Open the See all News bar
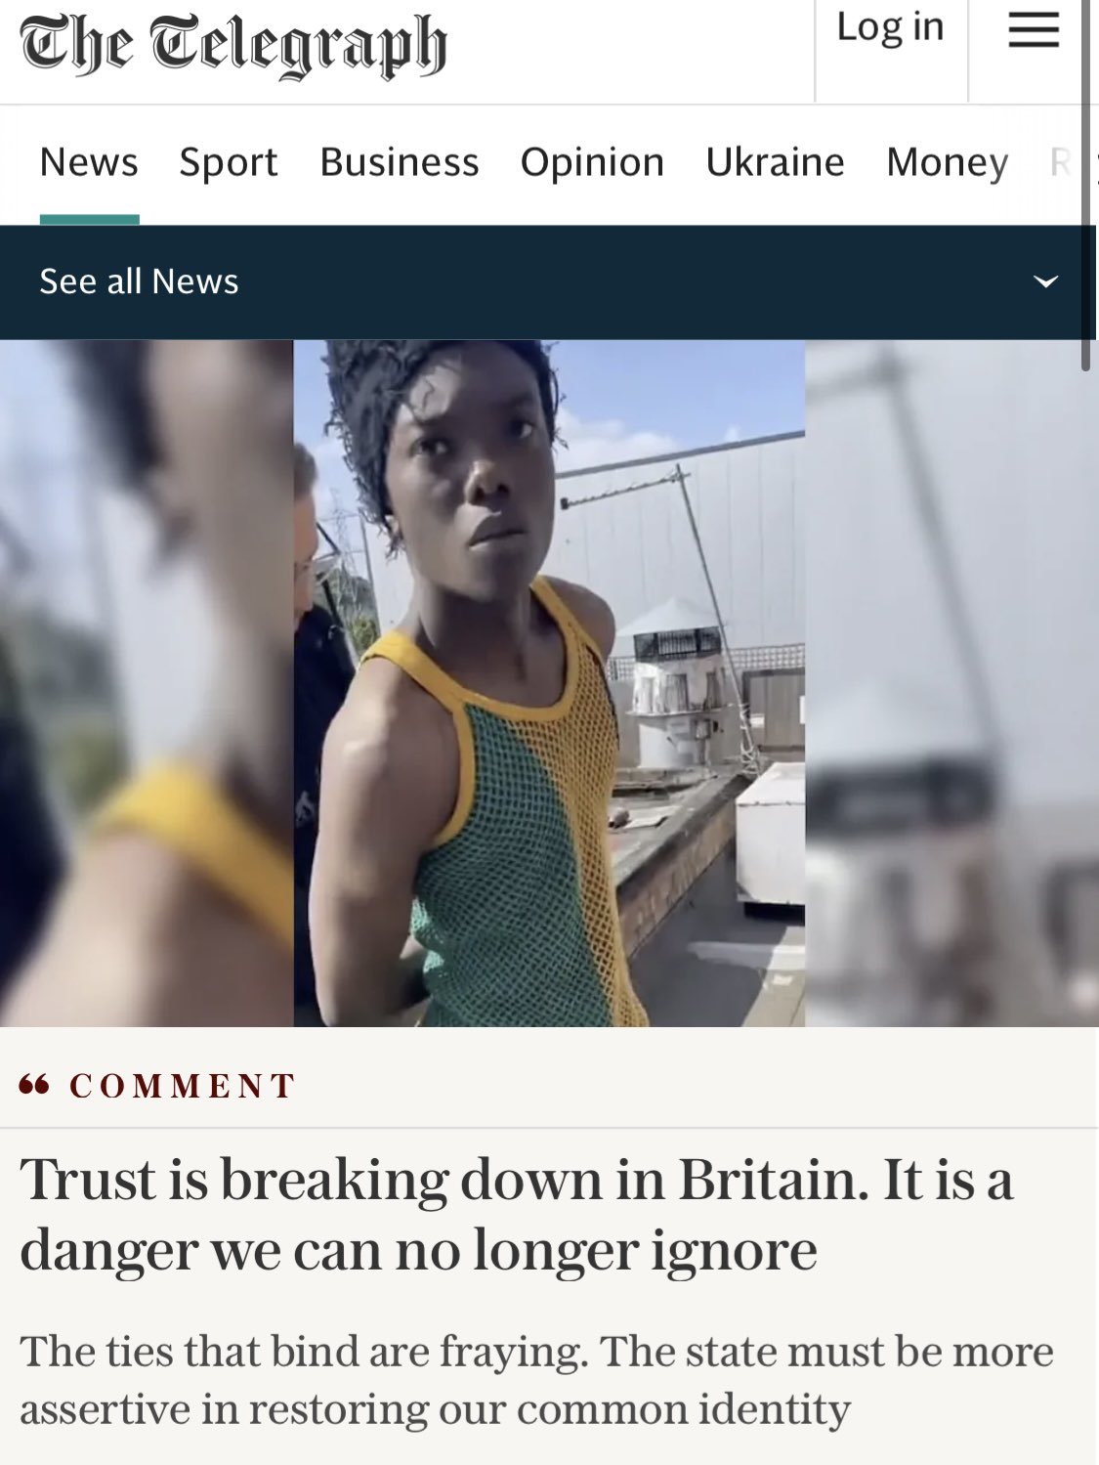This screenshot has width=1099, height=1465. point(541,282)
